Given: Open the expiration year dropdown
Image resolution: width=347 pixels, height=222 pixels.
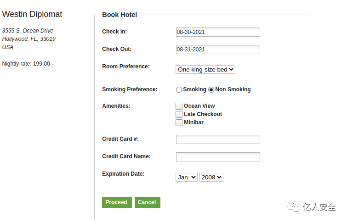Looking at the screenshot, I should click(211, 177).
